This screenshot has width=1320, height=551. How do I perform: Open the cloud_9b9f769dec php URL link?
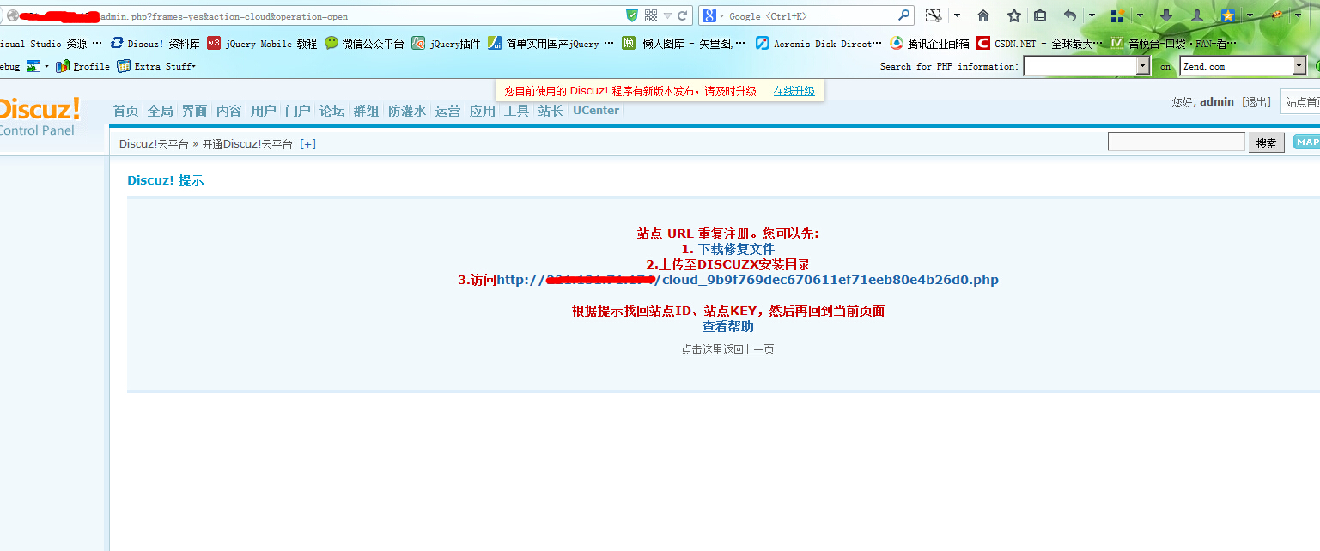748,280
